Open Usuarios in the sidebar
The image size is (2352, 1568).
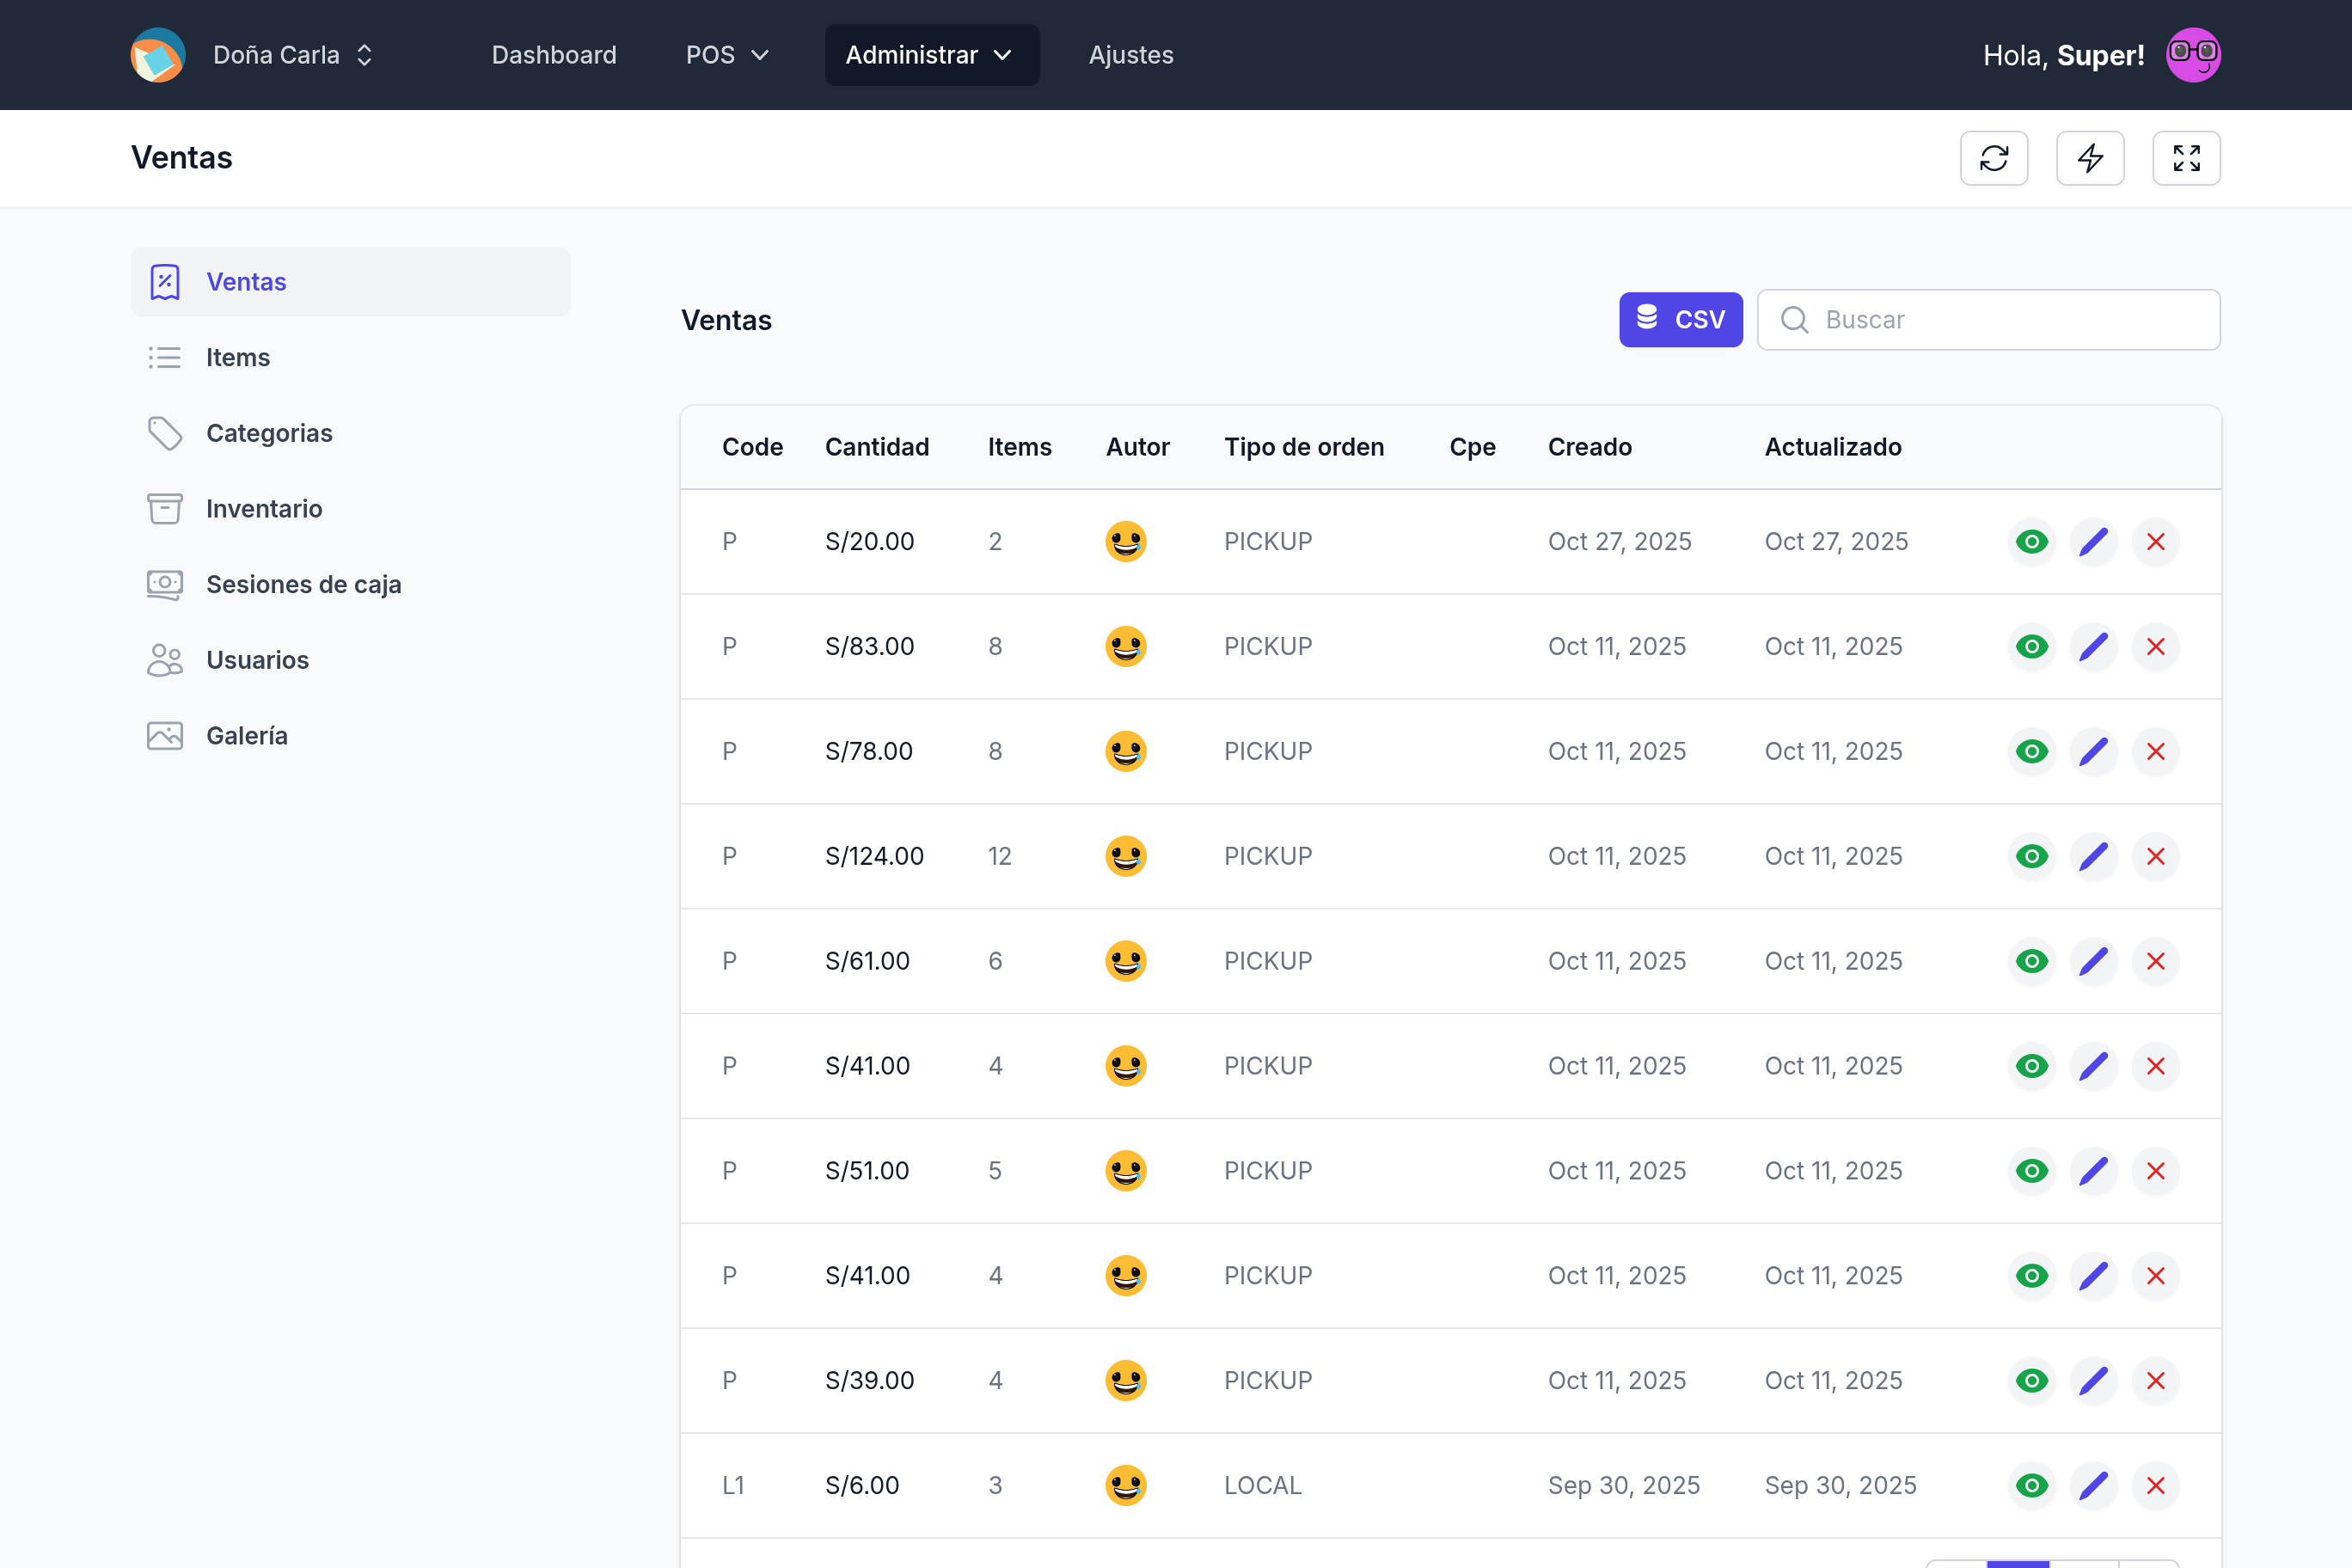pos(351,660)
